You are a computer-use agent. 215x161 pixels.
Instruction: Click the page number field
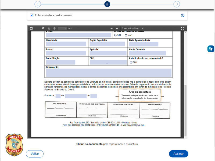[x=63, y=28]
